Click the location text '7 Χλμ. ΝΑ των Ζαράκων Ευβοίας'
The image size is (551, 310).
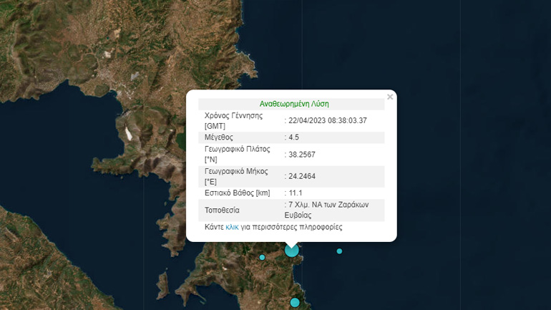[328, 210]
